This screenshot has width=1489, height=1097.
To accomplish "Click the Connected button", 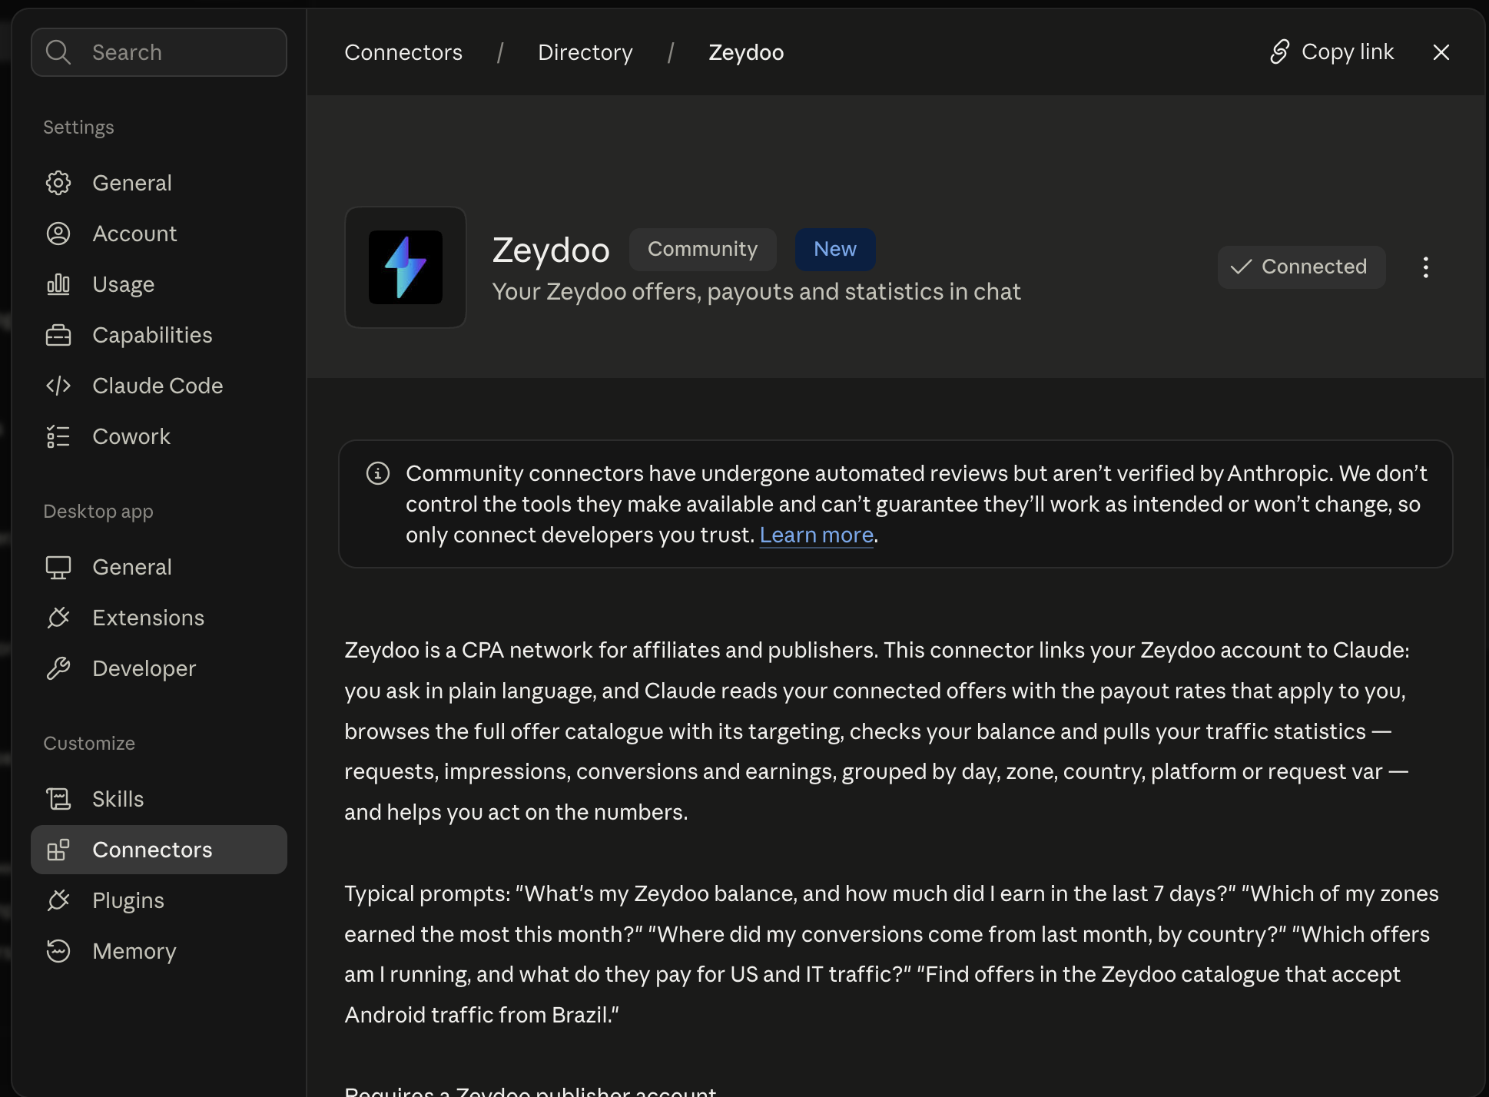I will 1302,267.
